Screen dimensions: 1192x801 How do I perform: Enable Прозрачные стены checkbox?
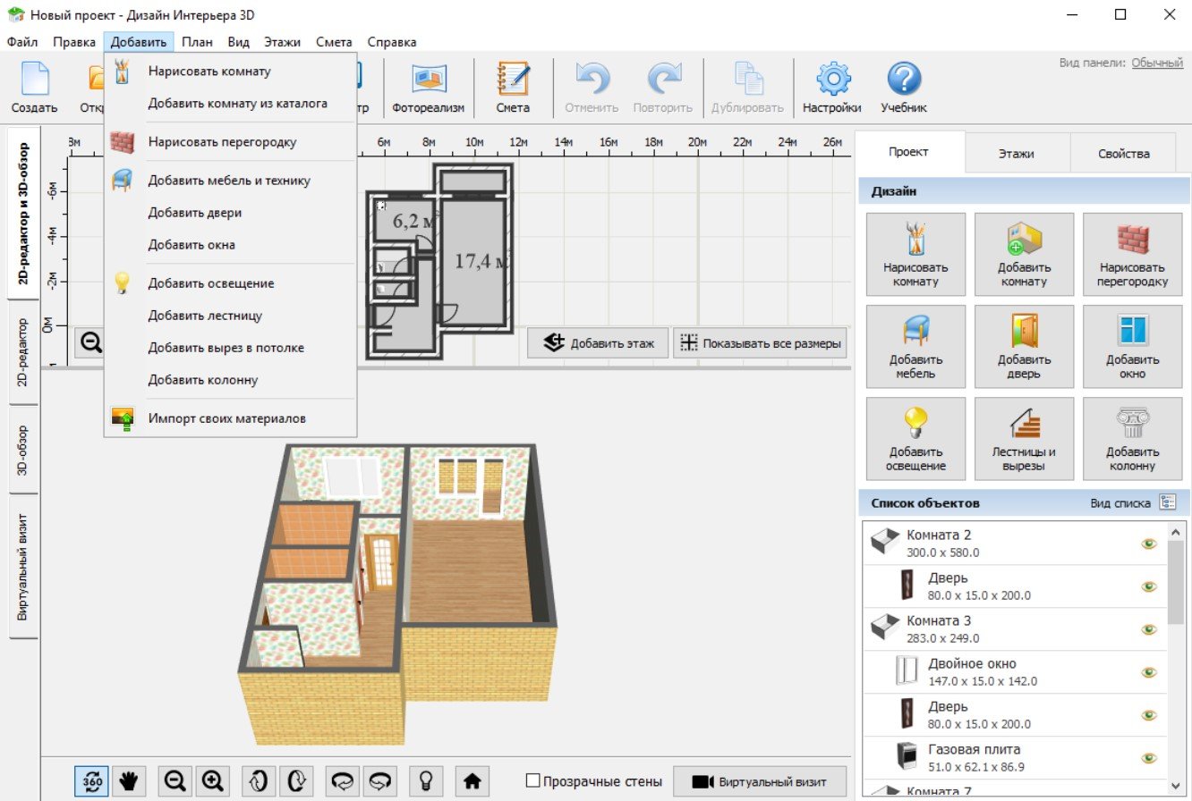533,781
